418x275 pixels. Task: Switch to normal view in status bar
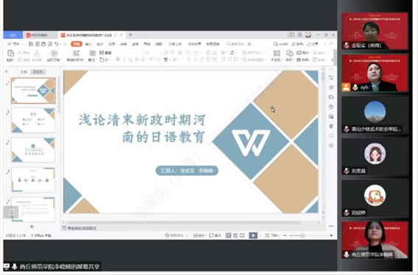229,235
